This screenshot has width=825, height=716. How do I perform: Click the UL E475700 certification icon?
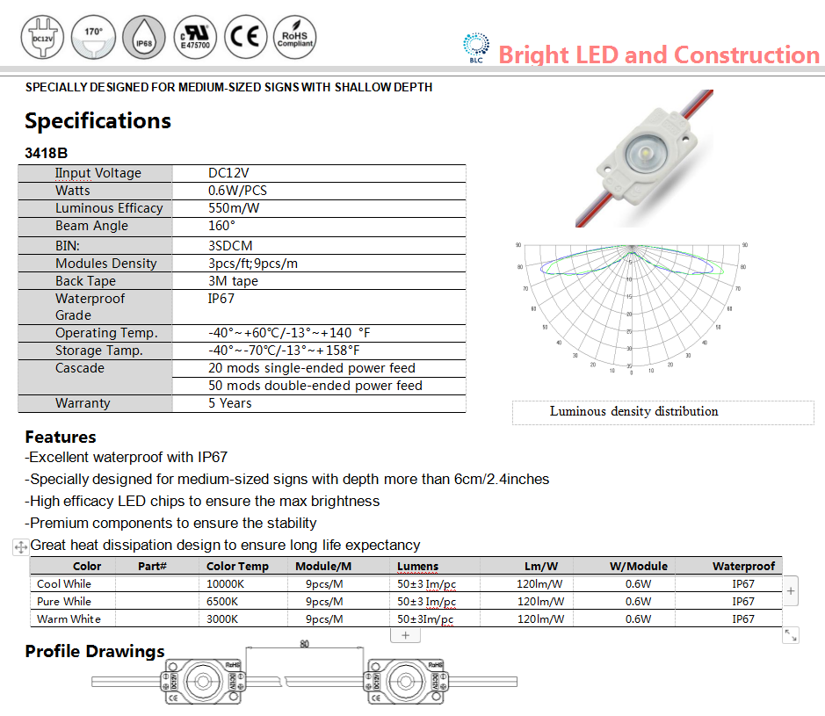click(195, 37)
